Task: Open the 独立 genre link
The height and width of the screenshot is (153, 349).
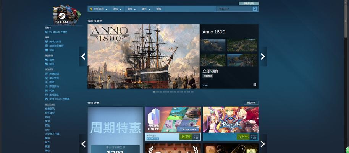Action: click(x=47, y=142)
